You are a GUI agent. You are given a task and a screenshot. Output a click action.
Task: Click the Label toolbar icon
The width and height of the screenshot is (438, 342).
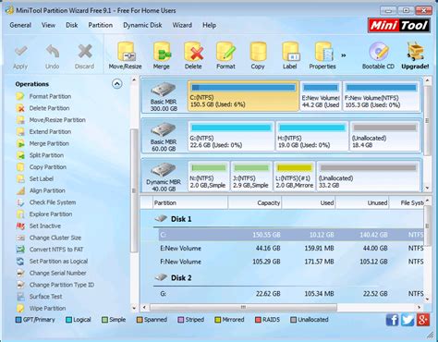tap(290, 55)
